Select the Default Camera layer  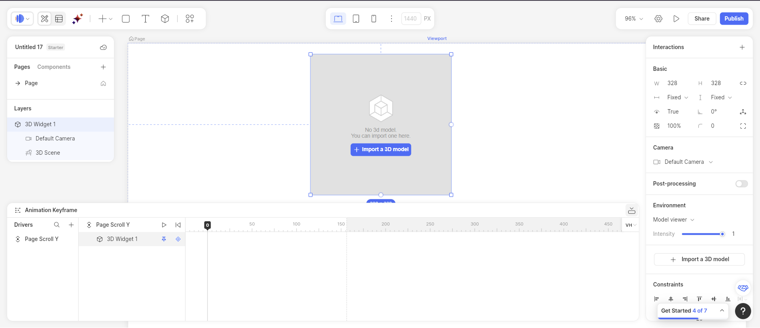[60, 138]
